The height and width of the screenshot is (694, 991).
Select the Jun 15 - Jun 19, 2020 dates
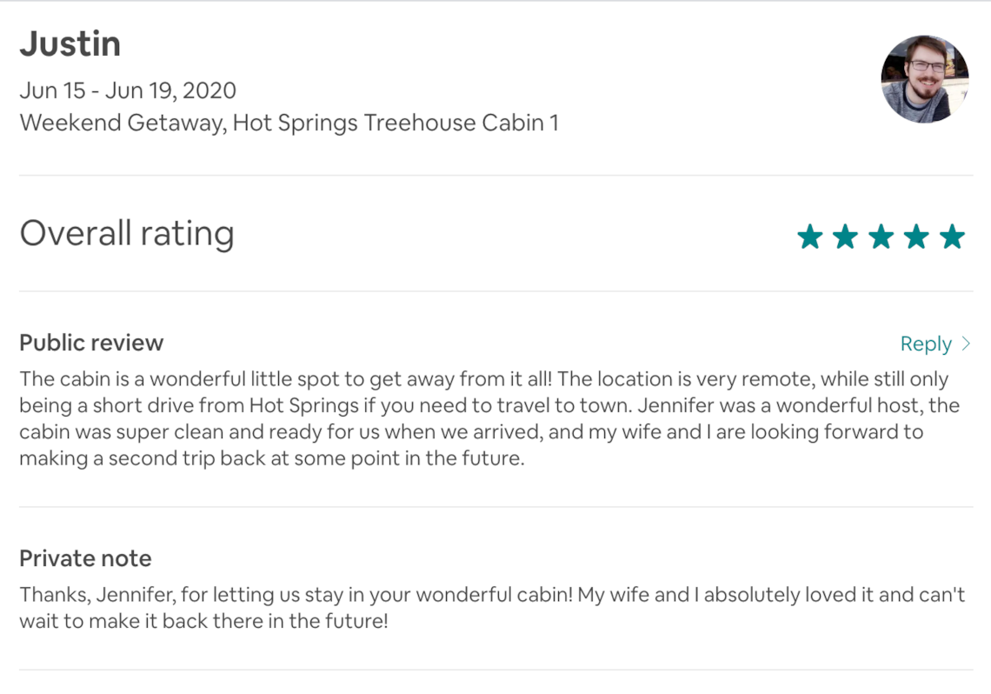point(128,90)
